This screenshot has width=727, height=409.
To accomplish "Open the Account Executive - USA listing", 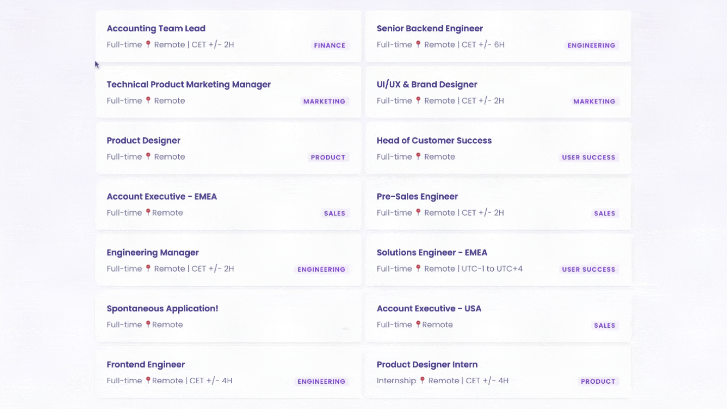I will coord(429,309).
